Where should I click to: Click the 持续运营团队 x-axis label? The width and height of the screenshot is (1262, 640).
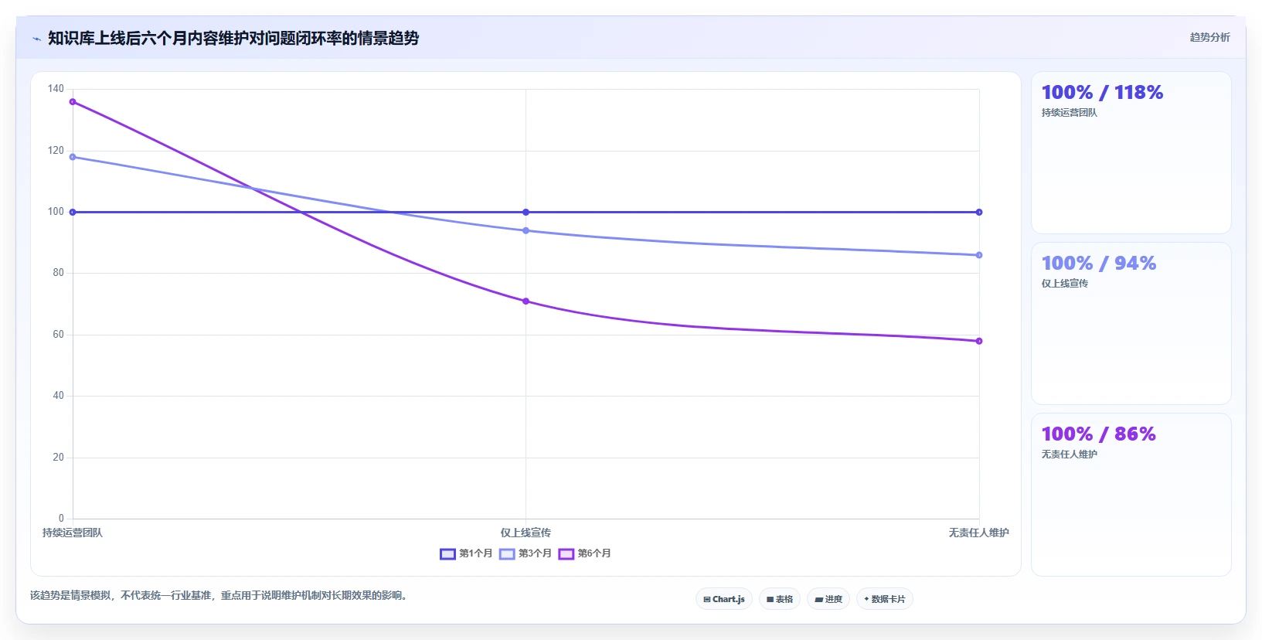click(73, 533)
